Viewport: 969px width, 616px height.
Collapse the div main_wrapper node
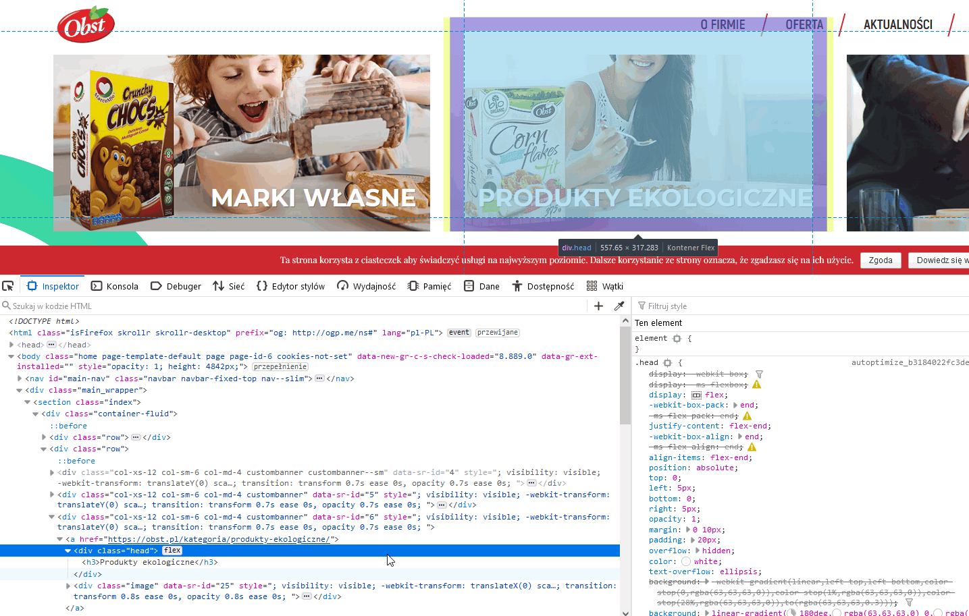(x=20, y=390)
